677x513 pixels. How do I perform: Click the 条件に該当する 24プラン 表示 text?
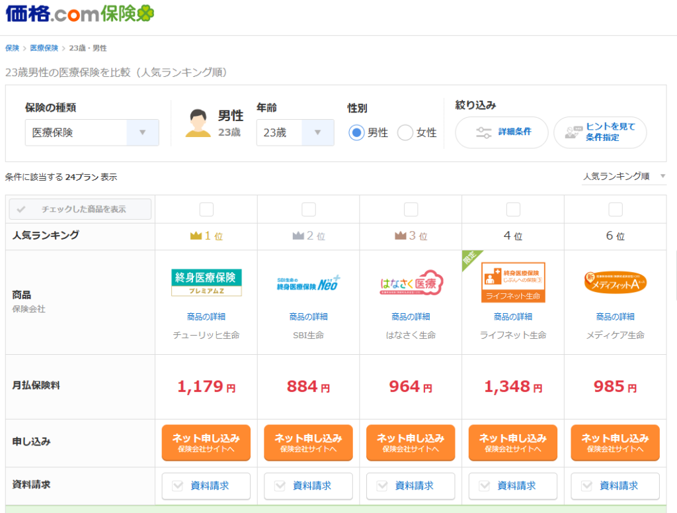coord(61,177)
